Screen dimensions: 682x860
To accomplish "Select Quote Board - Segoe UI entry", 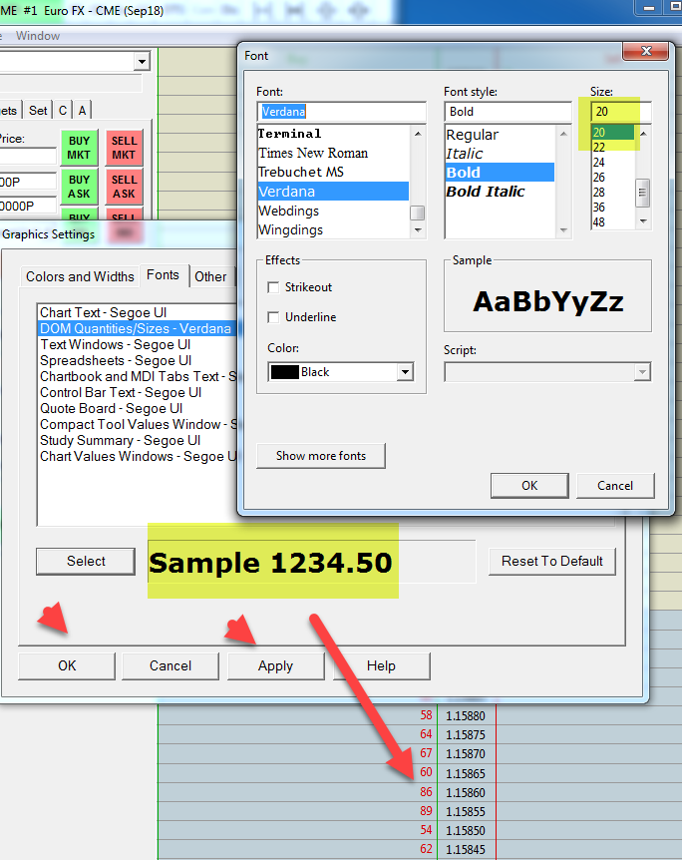I will click(137, 409).
